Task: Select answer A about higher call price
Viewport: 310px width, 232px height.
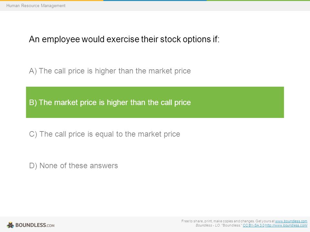Action: pyautogui.click(x=110, y=71)
